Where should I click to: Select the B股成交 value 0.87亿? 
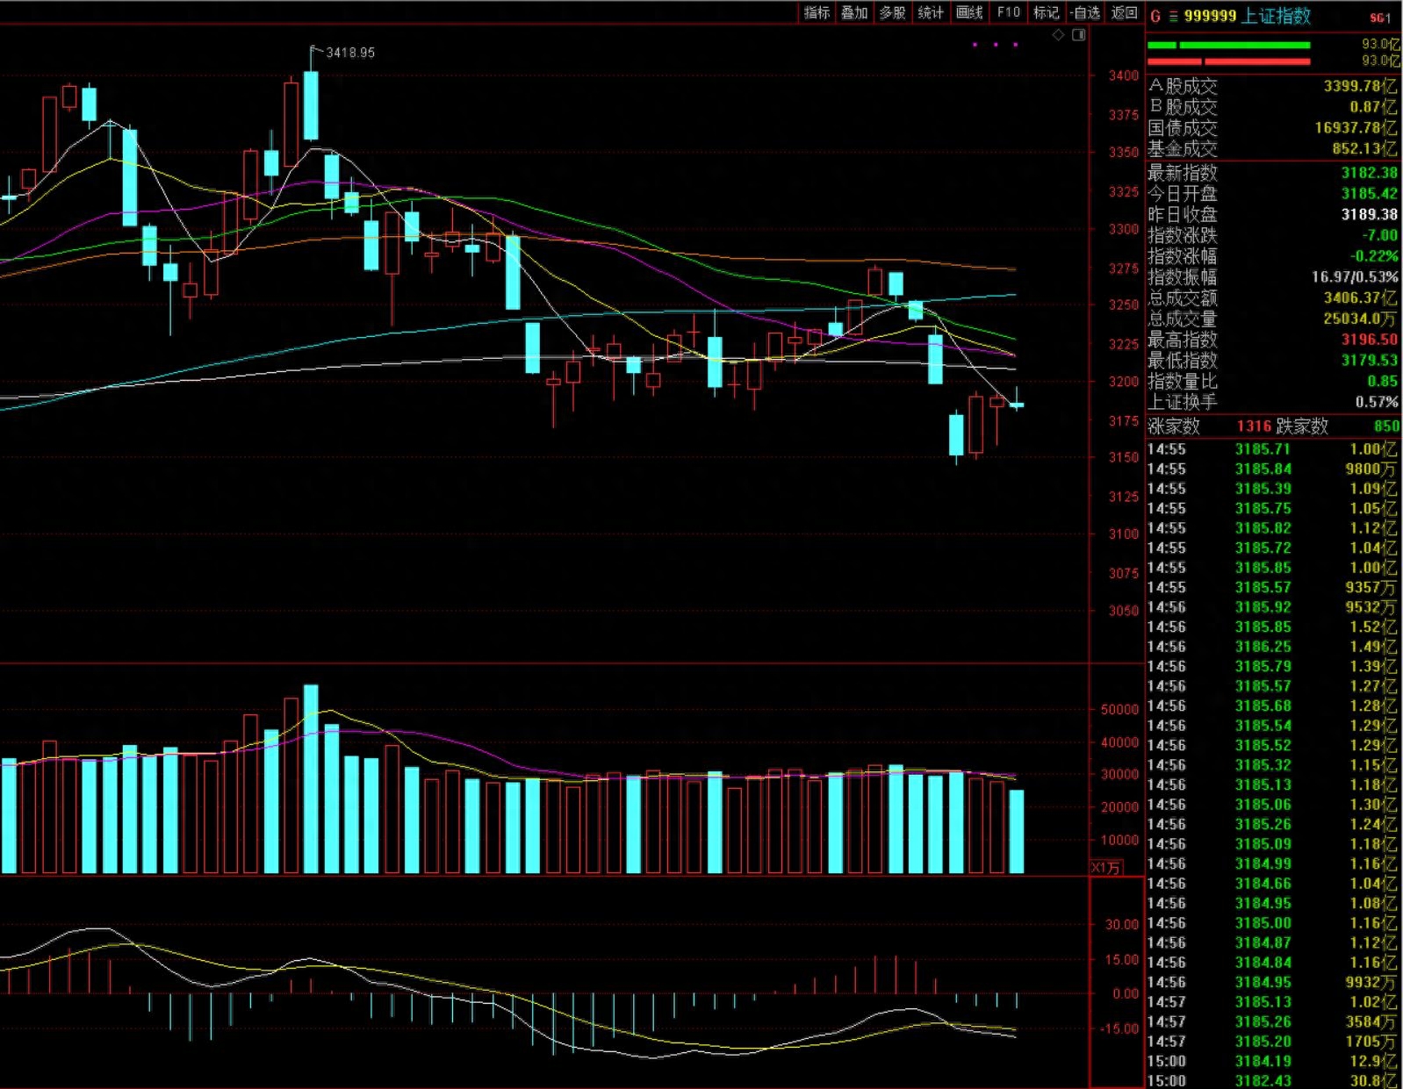(x=1373, y=107)
